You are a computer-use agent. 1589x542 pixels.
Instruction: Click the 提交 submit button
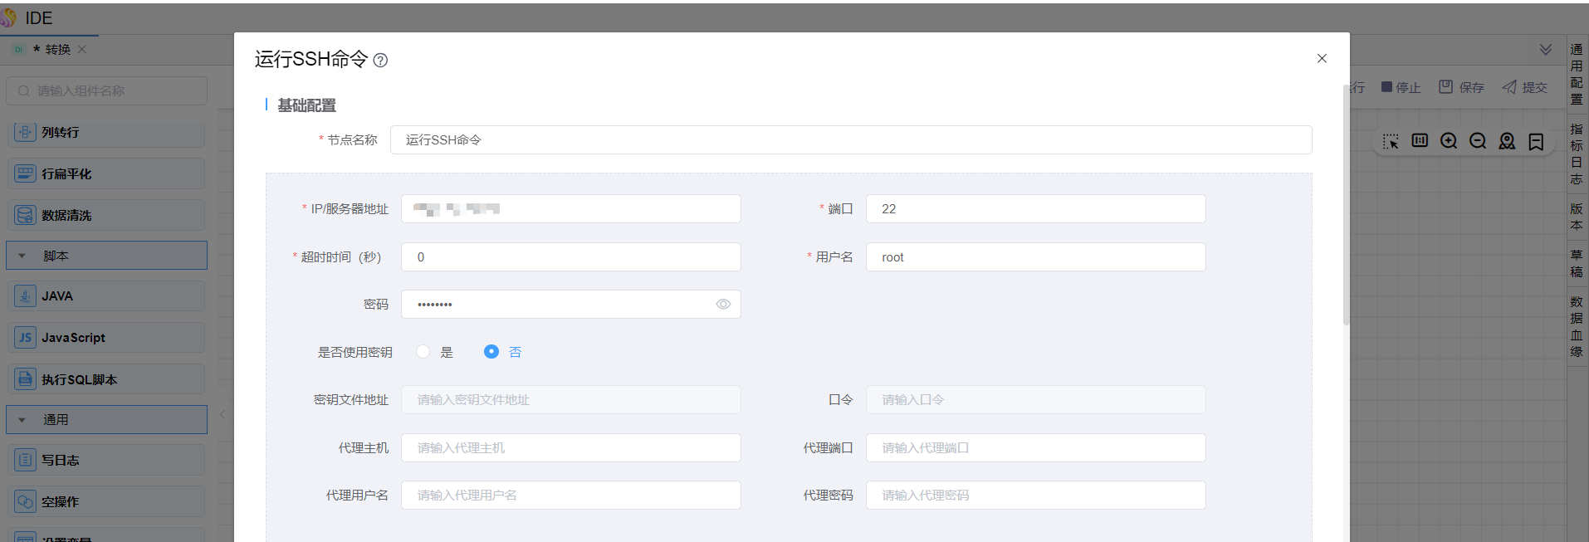click(1525, 87)
